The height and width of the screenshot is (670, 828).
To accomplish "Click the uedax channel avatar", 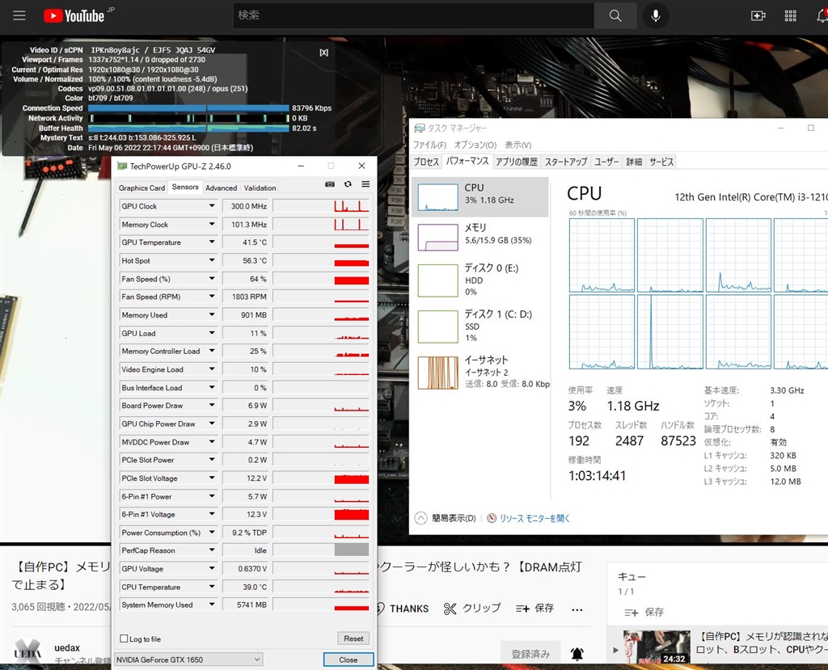I will [x=27, y=654].
